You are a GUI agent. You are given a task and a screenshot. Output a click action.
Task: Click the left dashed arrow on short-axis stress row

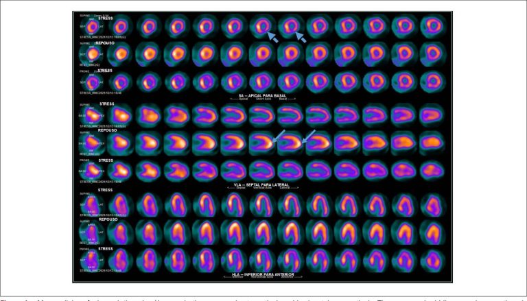[x=272, y=36]
